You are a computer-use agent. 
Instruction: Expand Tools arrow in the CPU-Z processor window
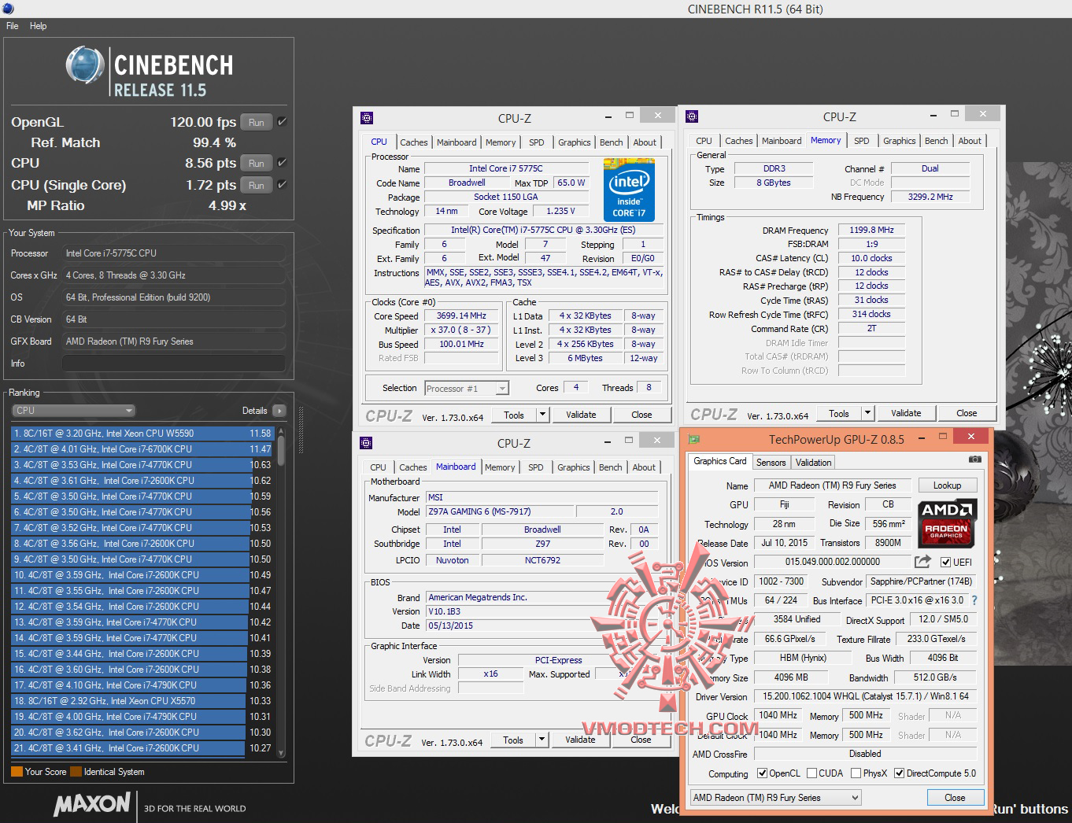pos(542,415)
